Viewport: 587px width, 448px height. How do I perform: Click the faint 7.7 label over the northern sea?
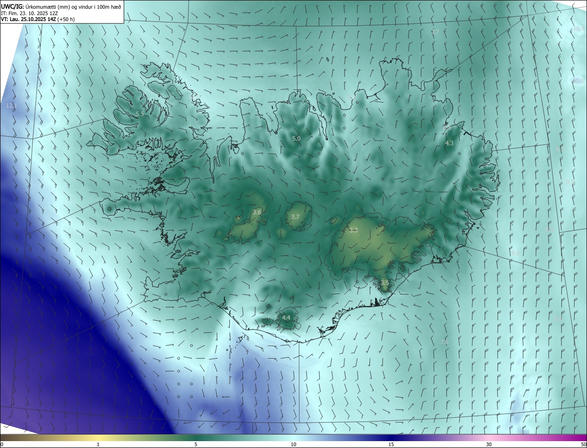pos(435,32)
